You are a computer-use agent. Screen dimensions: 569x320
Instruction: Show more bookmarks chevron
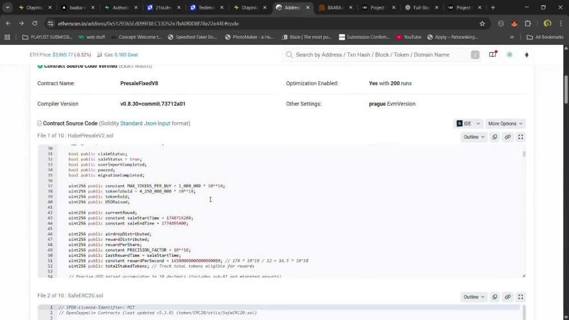pyautogui.click(x=512, y=37)
